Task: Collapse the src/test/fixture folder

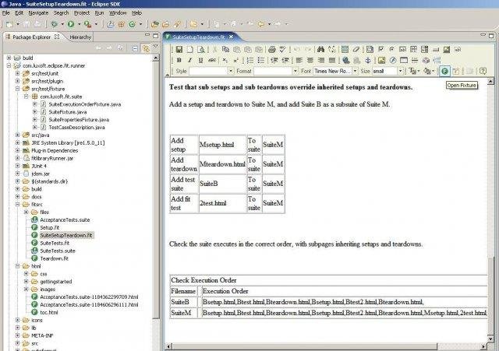Action: click(x=18, y=89)
